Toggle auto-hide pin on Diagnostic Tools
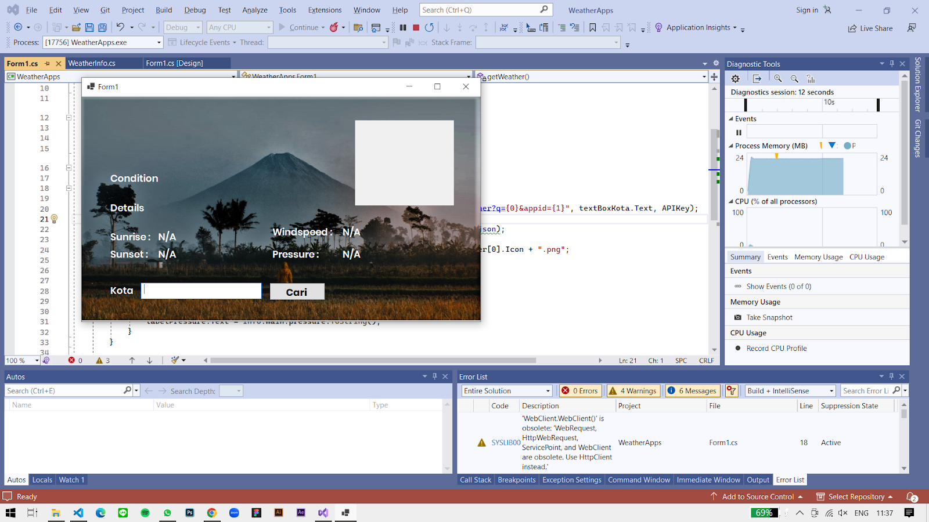Screen dimensions: 929x522 pos(892,64)
